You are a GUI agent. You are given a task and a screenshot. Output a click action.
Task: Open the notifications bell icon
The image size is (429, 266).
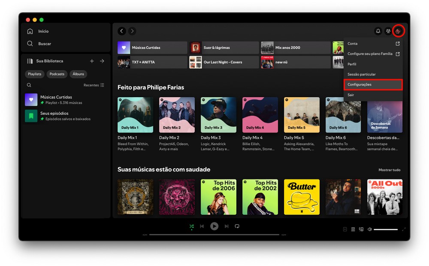pos(378,31)
